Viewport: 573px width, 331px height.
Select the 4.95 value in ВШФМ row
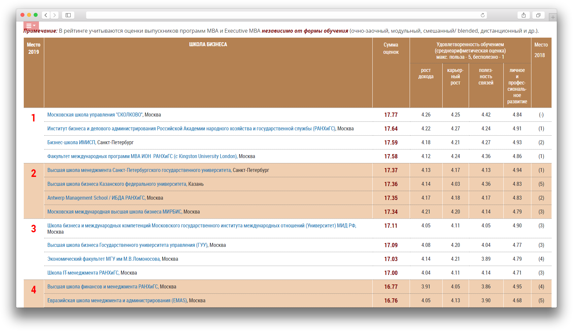517,287
